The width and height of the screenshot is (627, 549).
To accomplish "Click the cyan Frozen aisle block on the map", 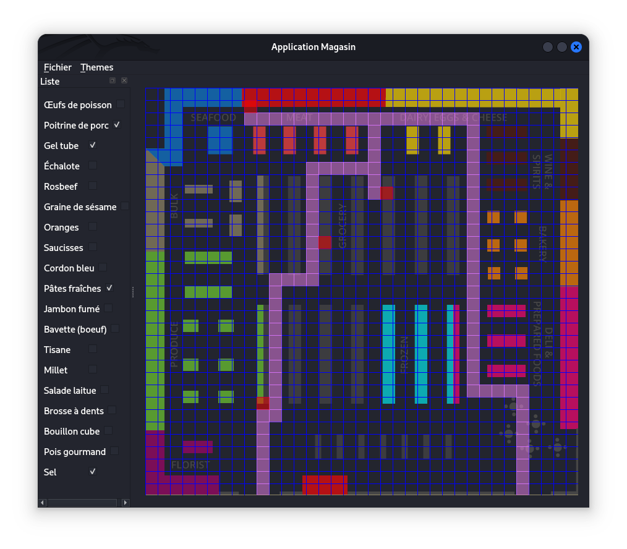I will pos(389,353).
